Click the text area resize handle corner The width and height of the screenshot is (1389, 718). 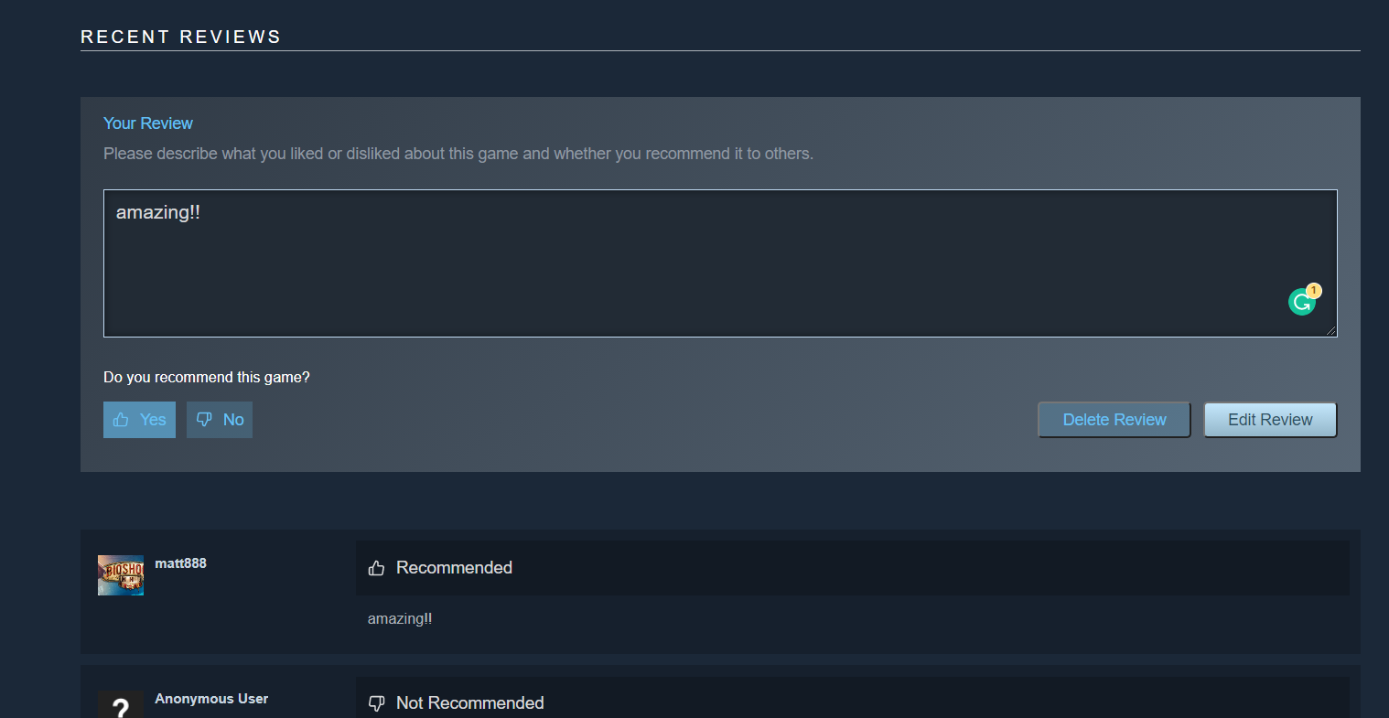[1330, 330]
